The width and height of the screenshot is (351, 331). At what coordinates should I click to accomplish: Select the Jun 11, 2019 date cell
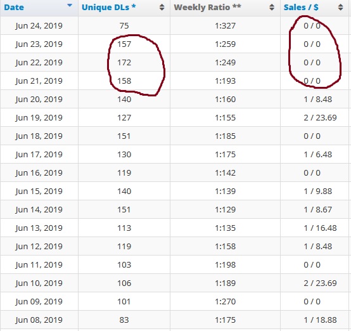tap(39, 264)
